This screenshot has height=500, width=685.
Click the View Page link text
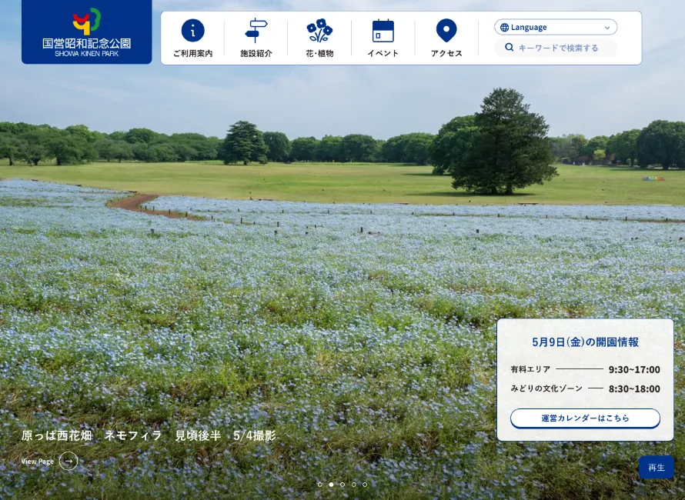[38, 461]
